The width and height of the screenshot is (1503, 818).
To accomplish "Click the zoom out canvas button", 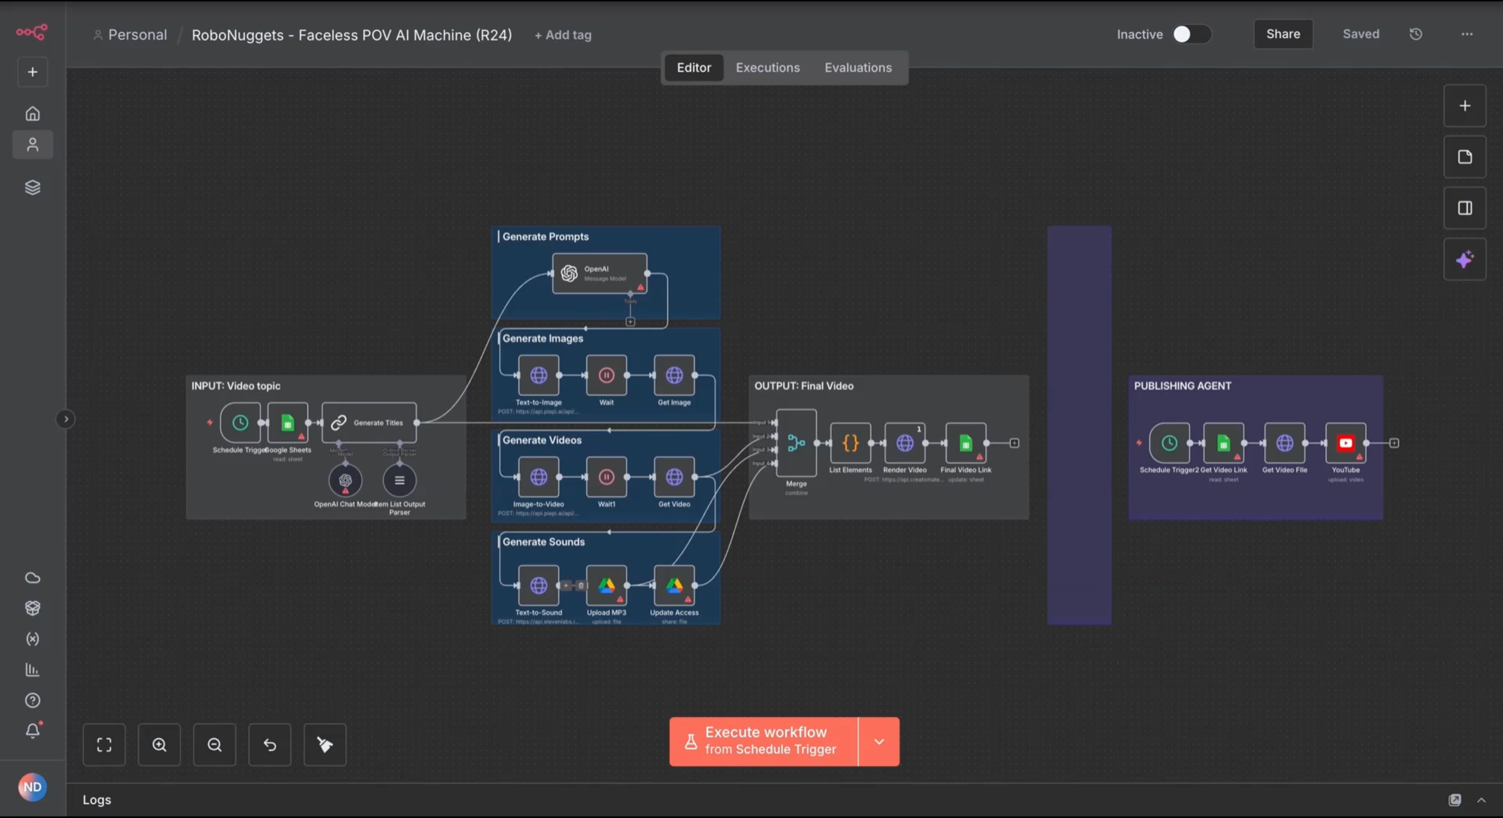I will 215,744.
